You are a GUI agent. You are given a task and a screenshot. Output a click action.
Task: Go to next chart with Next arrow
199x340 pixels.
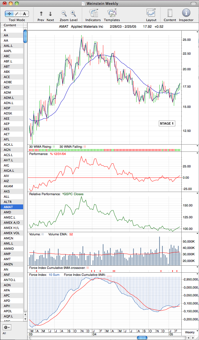[50, 14]
